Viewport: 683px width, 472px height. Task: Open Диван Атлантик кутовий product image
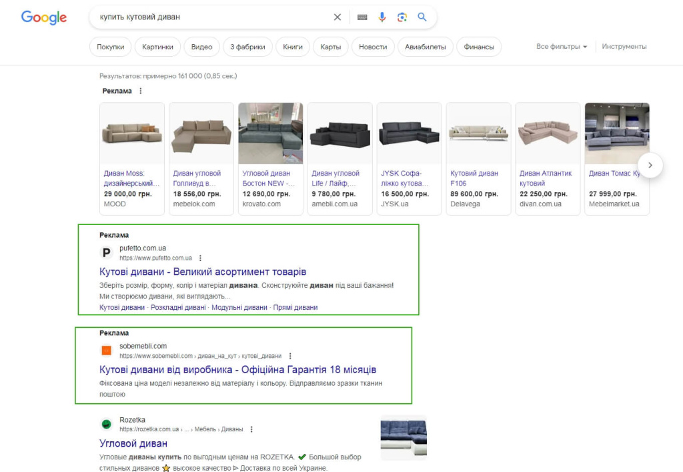point(548,134)
